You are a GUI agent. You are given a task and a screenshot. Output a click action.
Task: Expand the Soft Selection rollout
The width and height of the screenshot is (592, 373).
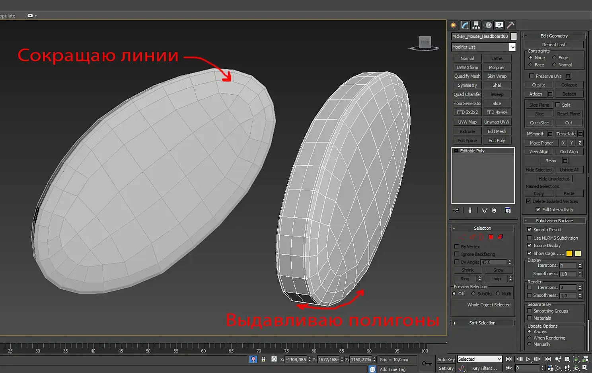482,323
